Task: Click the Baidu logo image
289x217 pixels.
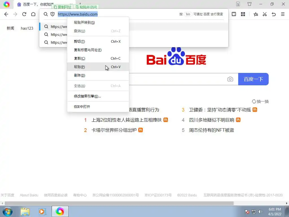Action: 176,56
